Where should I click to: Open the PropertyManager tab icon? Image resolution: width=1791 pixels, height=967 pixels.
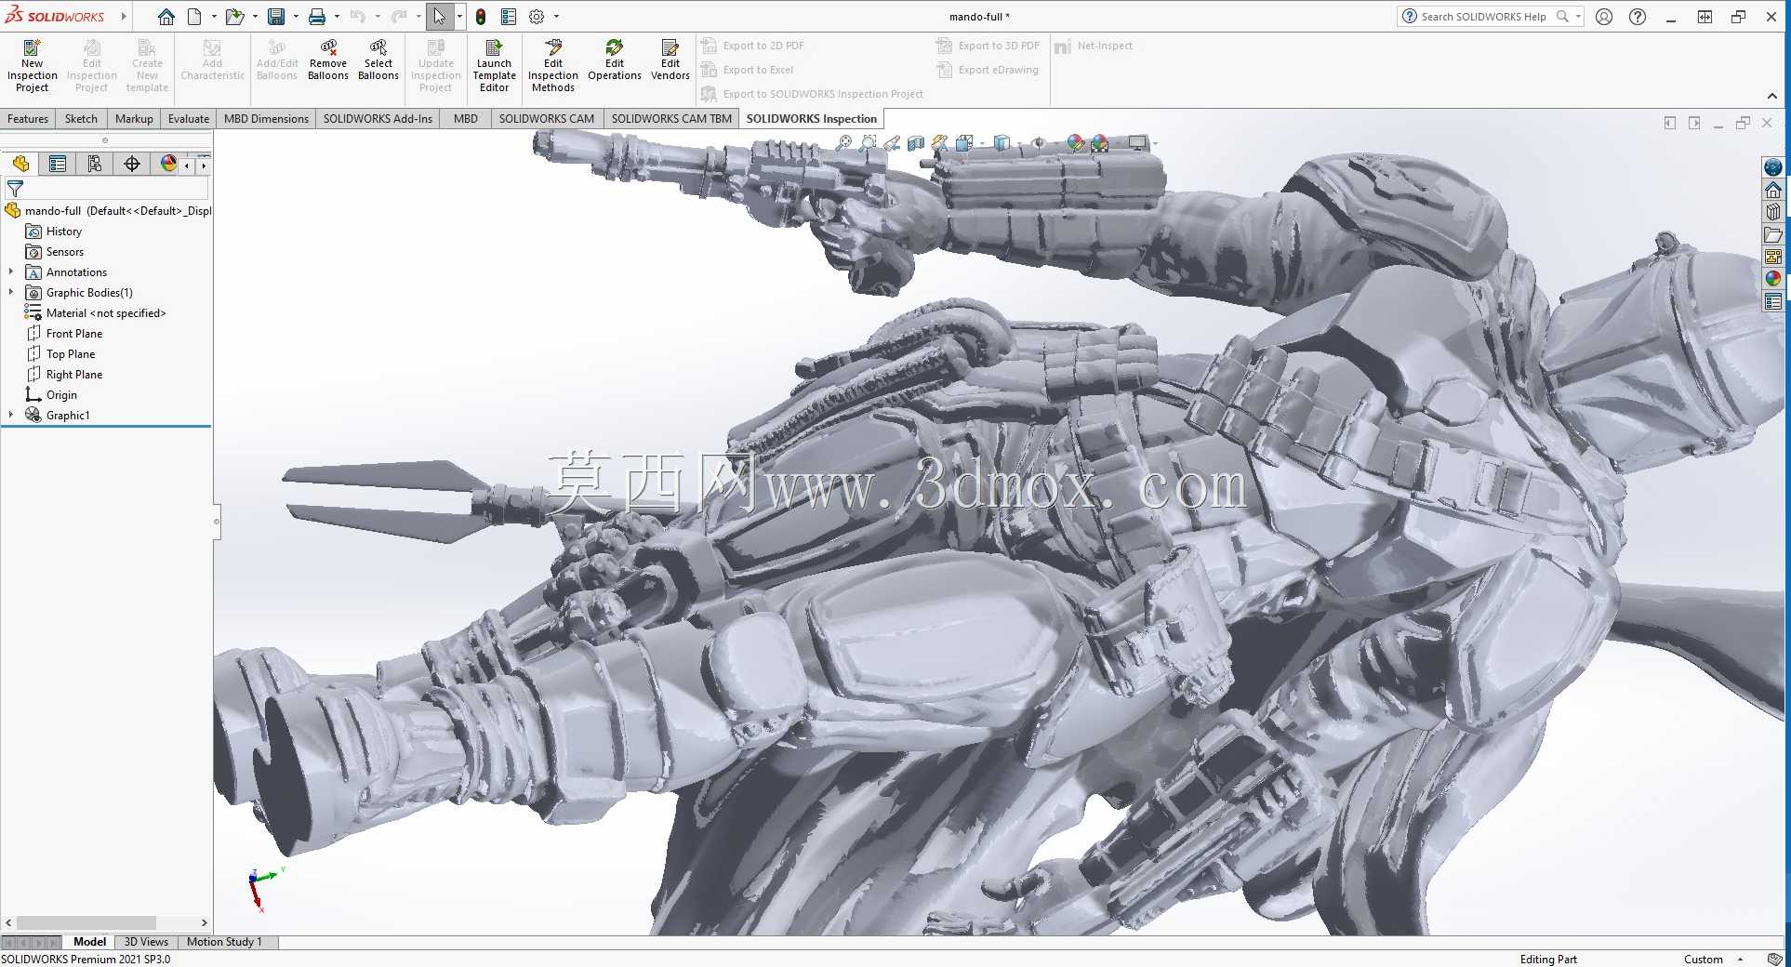pyautogui.click(x=58, y=165)
